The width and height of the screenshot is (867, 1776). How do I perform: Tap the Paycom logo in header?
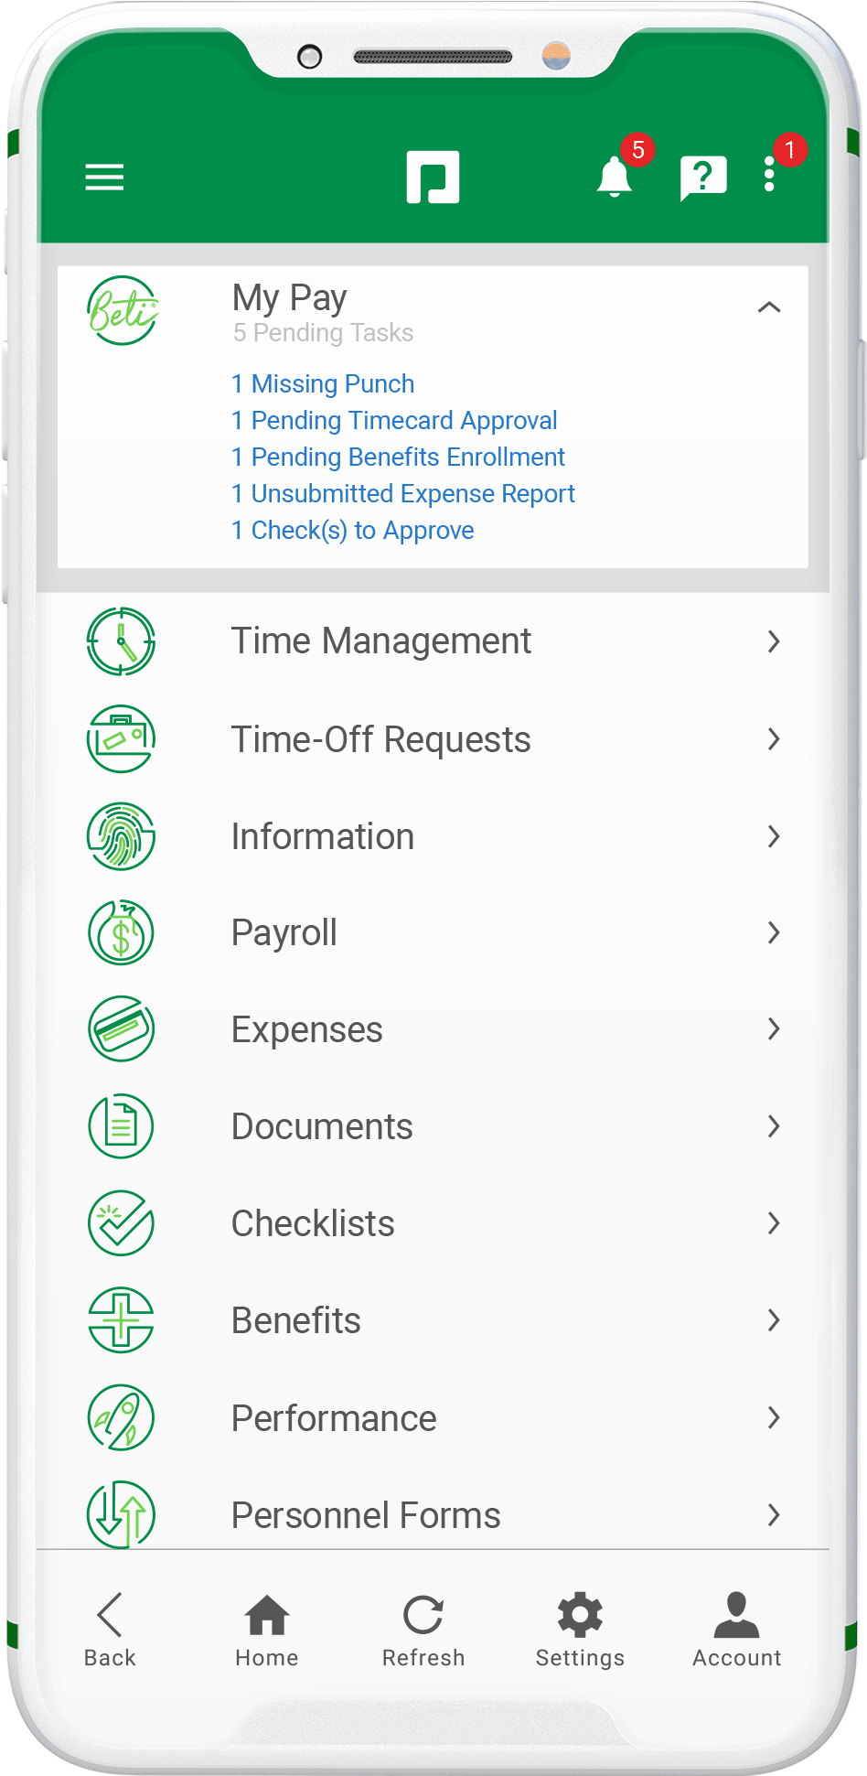[433, 177]
